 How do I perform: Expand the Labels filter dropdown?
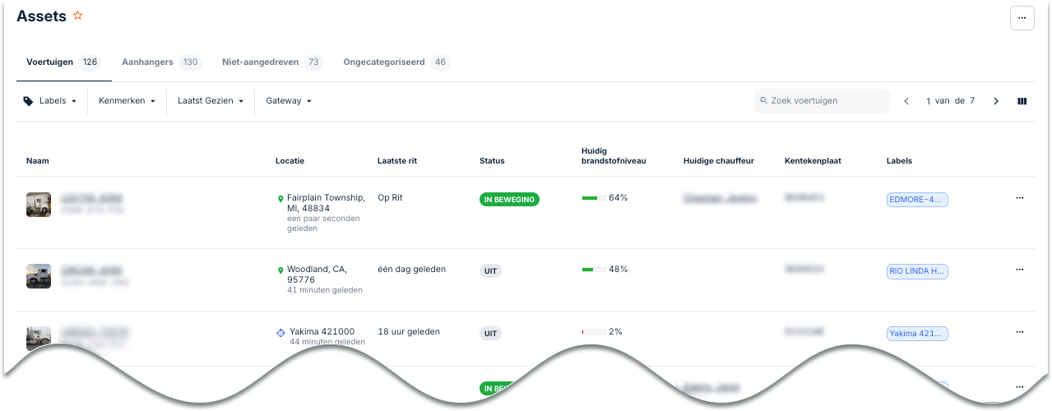pyautogui.click(x=51, y=101)
